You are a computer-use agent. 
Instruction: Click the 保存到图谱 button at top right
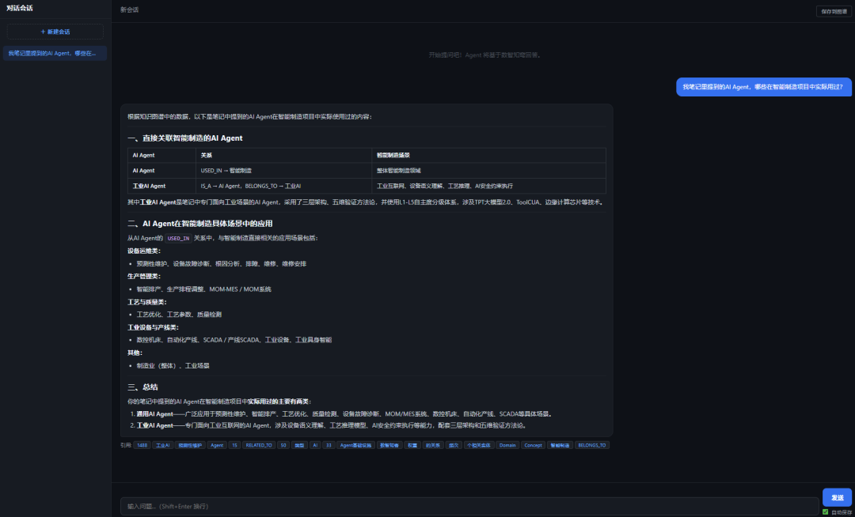834,11
